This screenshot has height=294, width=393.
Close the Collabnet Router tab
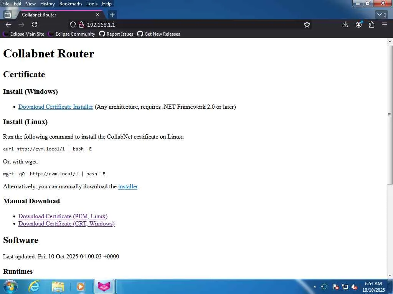click(97, 15)
